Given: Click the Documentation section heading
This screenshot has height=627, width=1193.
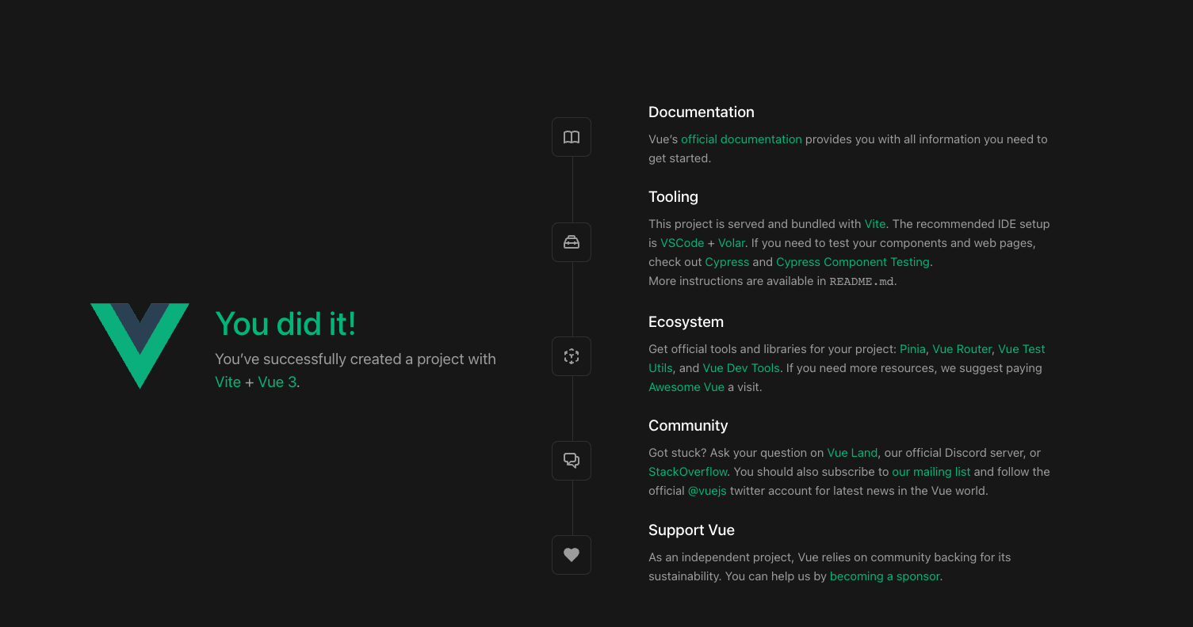Looking at the screenshot, I should (x=702, y=112).
